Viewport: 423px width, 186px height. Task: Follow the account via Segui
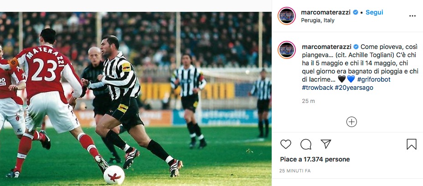[x=374, y=12]
